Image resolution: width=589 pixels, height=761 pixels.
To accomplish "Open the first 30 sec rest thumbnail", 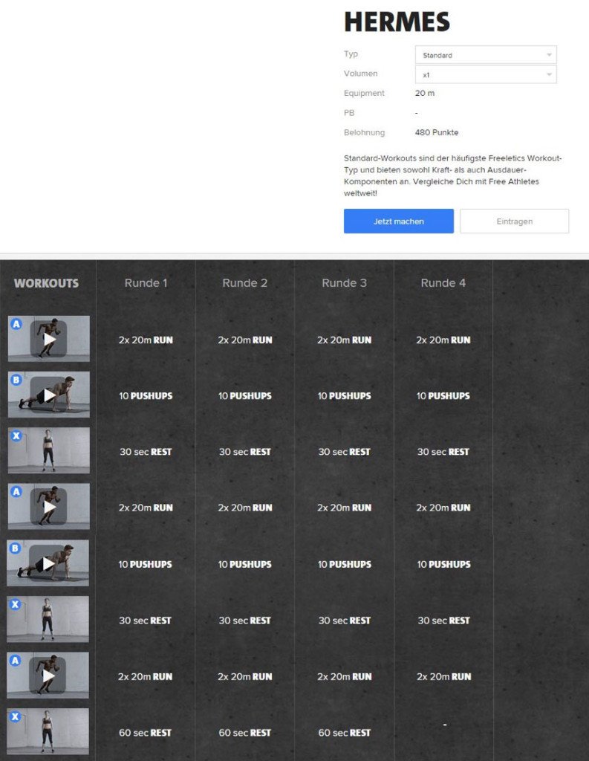I will pyautogui.click(x=48, y=450).
